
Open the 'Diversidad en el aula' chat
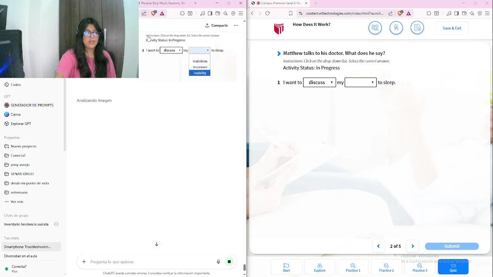tap(31, 256)
